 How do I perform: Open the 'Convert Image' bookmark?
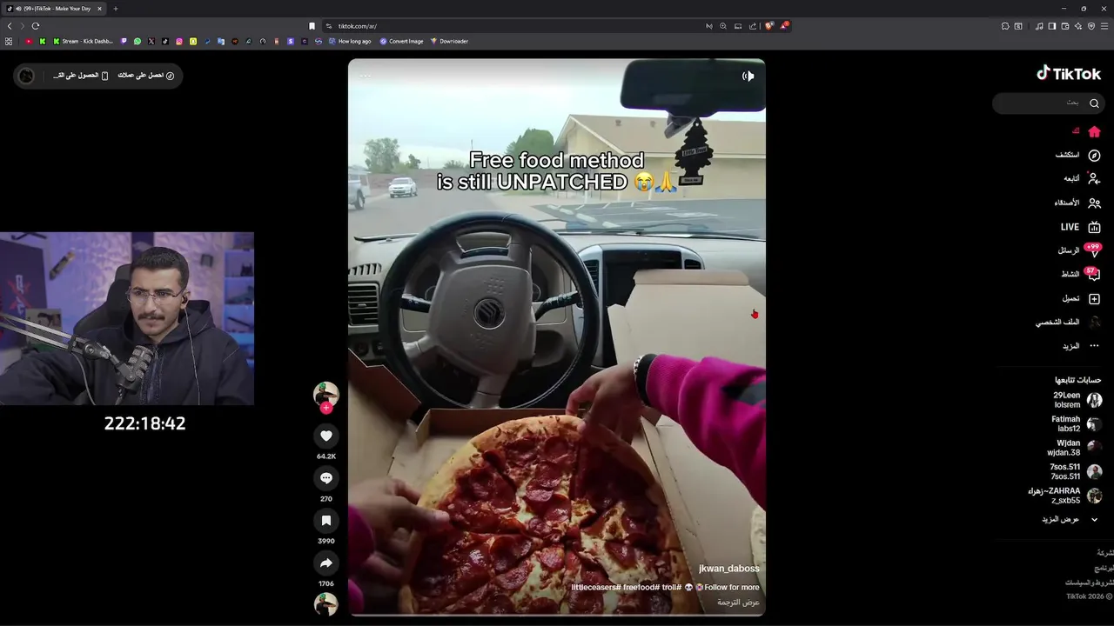(401, 41)
